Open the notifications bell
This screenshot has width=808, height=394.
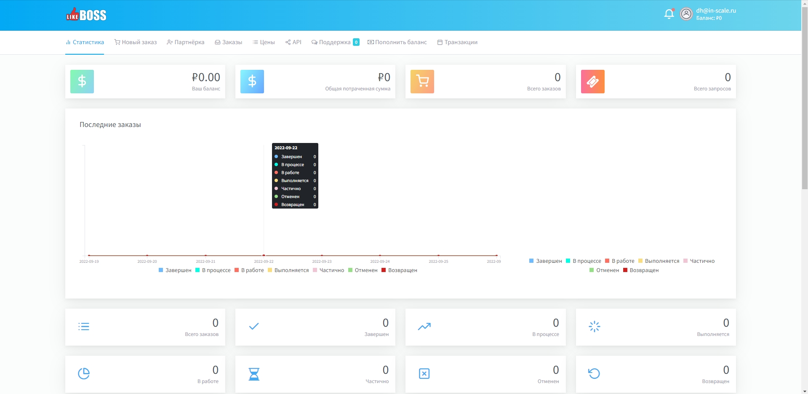669,14
